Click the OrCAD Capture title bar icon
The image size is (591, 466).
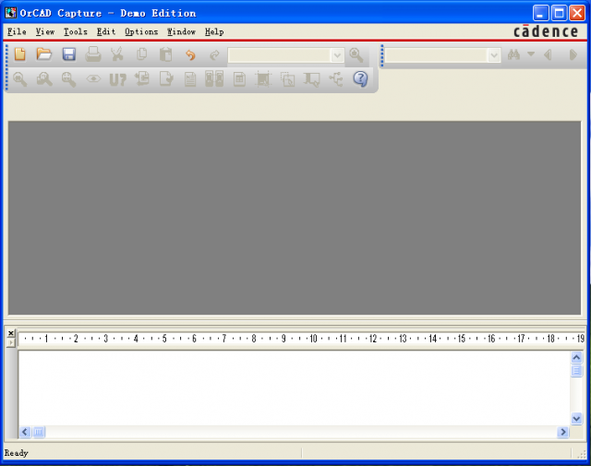[10, 13]
